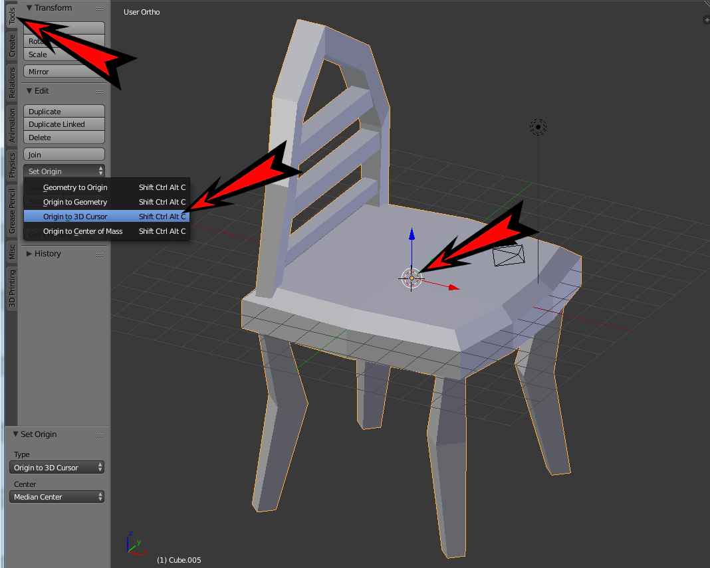Click the 3D cursor on the chair seat
Image resolution: width=710 pixels, height=568 pixels.
pos(411,278)
